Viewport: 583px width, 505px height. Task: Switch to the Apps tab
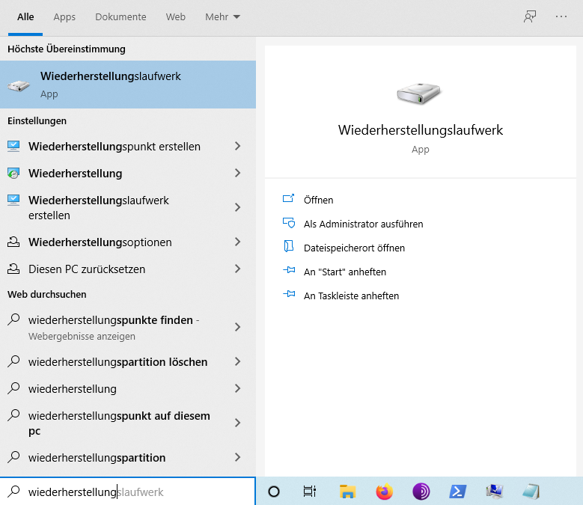[x=64, y=17]
